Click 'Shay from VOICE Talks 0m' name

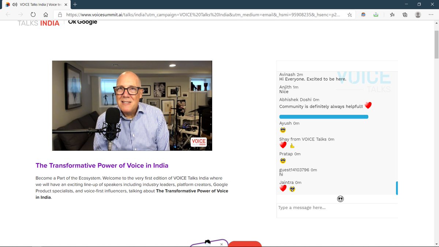click(x=307, y=139)
